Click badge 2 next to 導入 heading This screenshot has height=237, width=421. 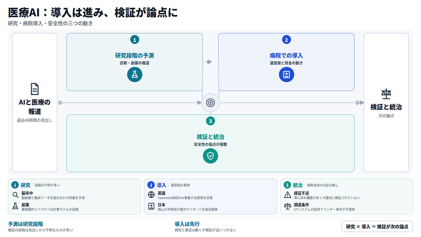pos(151,185)
